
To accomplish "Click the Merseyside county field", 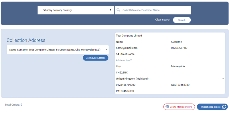I will coord(198,66).
